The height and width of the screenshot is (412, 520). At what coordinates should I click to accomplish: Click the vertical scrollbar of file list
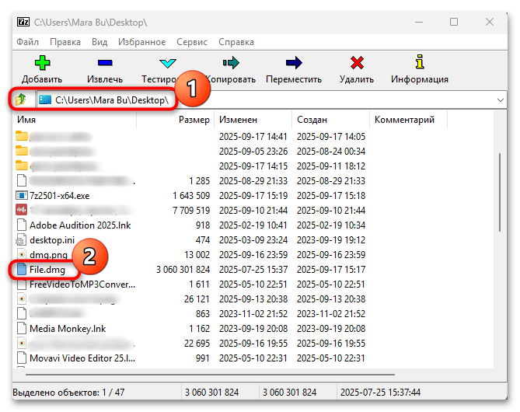(500, 193)
